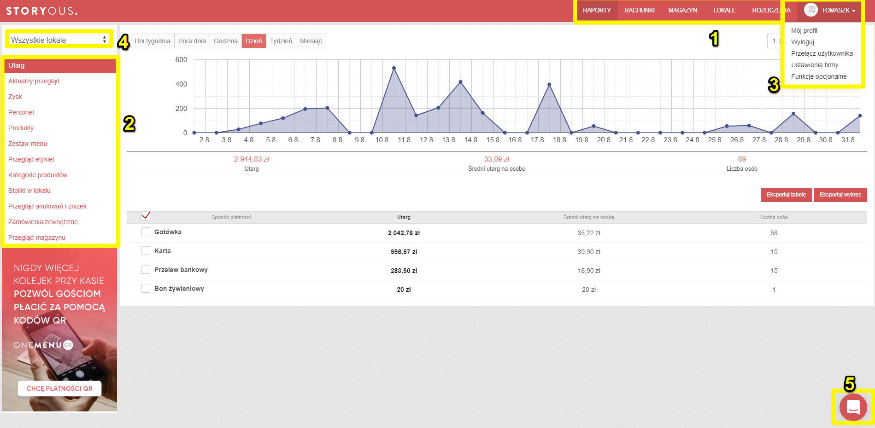Open Przegląd etykiet link
The width and height of the screenshot is (875, 428).
[31, 159]
